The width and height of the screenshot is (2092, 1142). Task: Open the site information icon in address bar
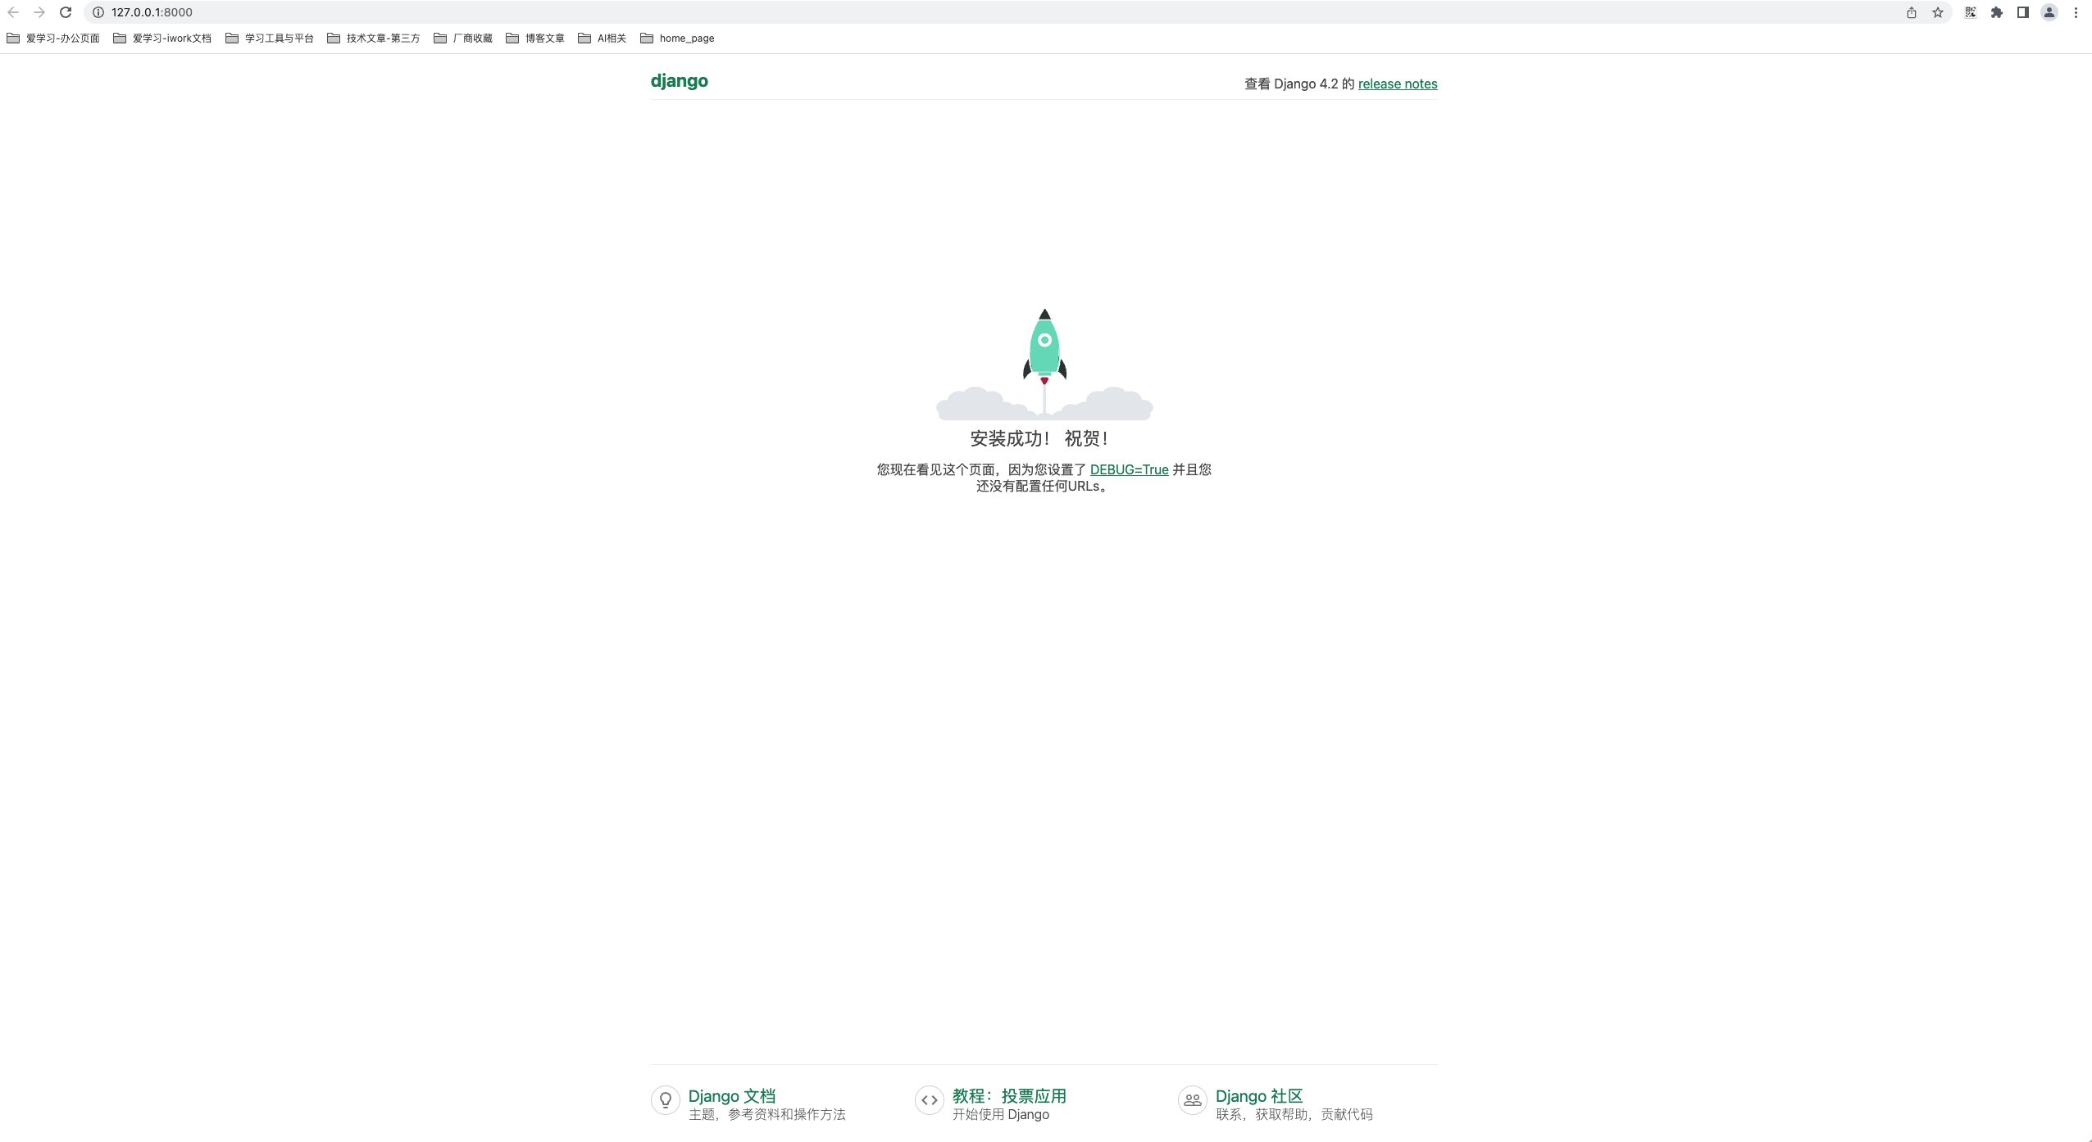coord(98,12)
